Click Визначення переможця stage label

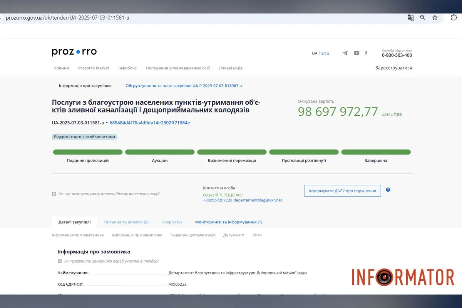tap(232, 161)
